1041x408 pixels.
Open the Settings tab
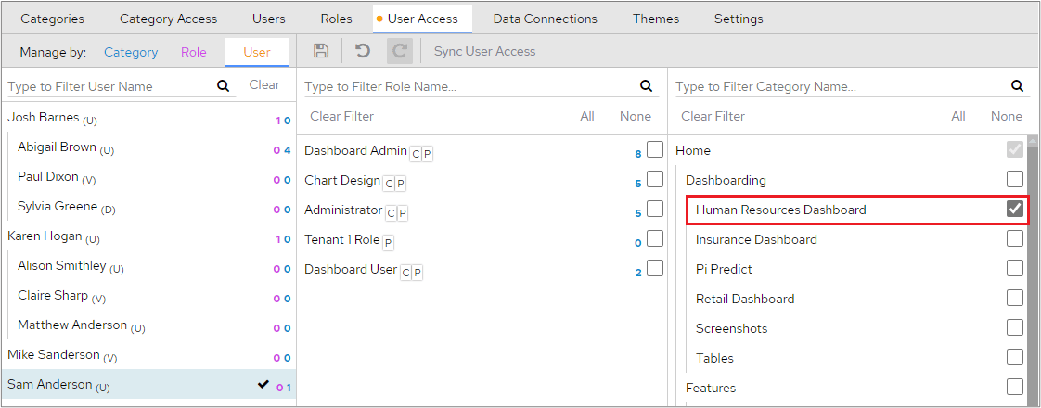point(739,19)
